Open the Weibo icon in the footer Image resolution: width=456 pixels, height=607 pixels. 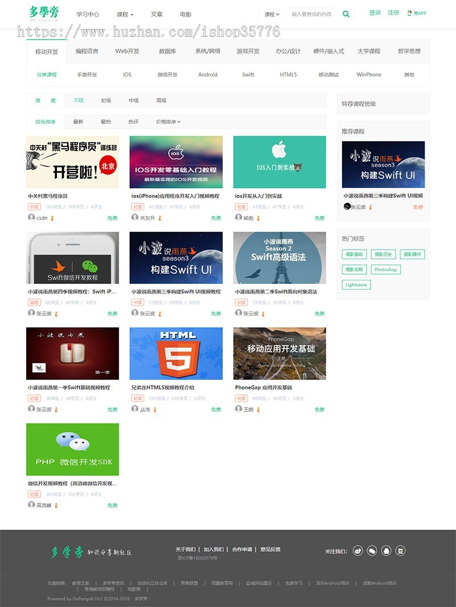coord(358,549)
